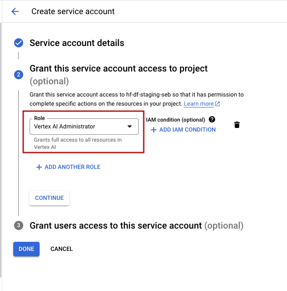
Task: Click the back arrow icon
Action: coord(15,11)
